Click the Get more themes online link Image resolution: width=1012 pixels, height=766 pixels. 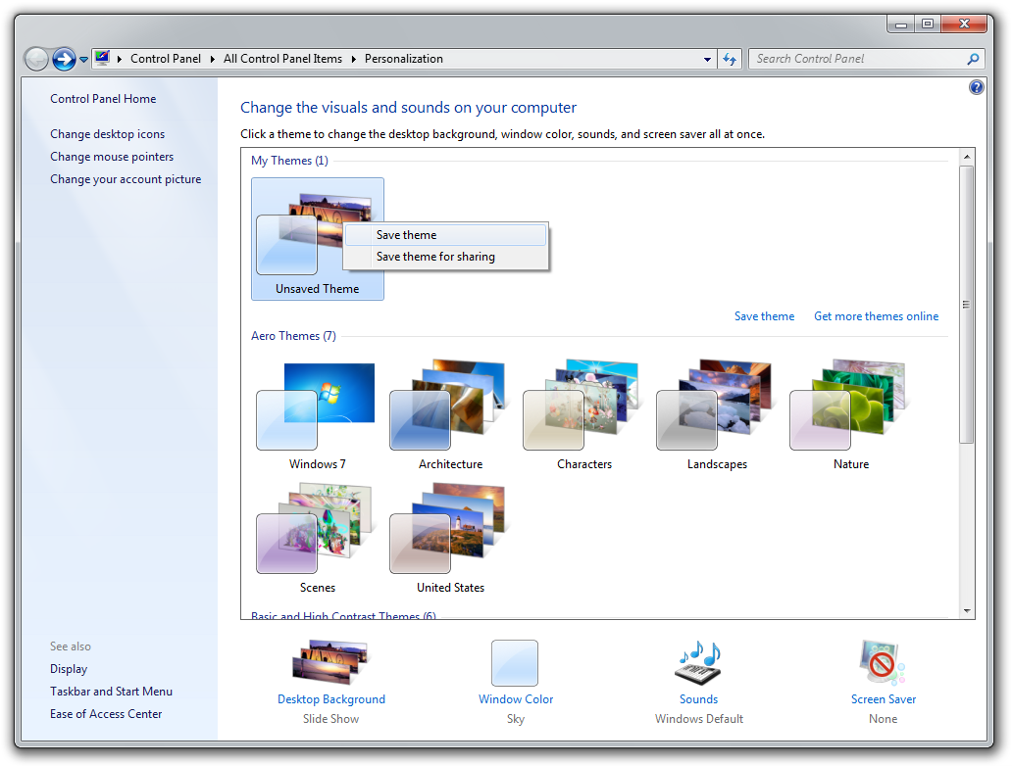[876, 315]
